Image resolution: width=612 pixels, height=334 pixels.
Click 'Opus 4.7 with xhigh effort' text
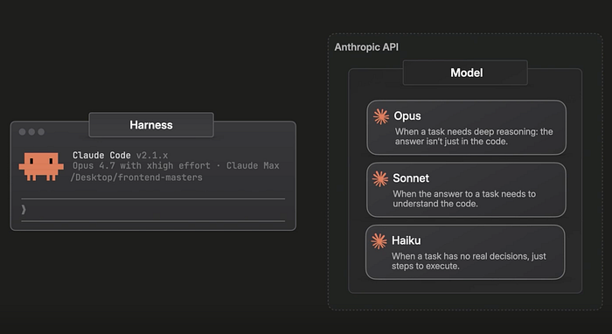pos(142,166)
